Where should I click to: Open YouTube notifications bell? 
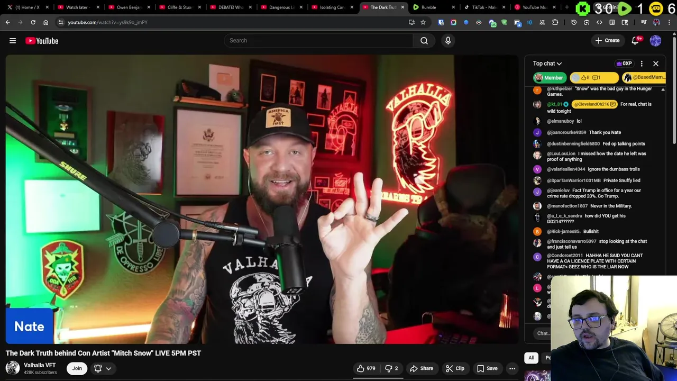pos(636,41)
